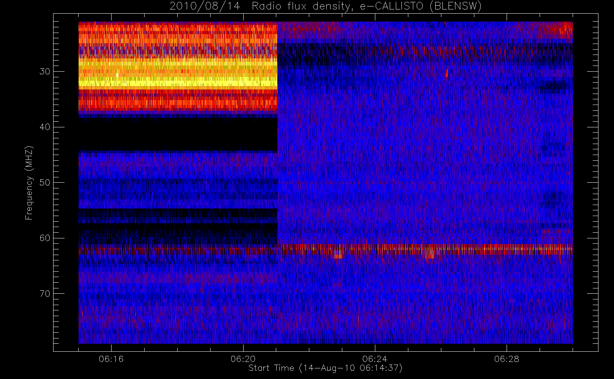
Task: Click the 06:24 time tick label
Action: [375, 359]
